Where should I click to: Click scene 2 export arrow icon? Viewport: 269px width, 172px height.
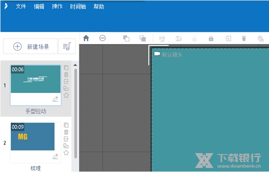[x=66, y=139]
